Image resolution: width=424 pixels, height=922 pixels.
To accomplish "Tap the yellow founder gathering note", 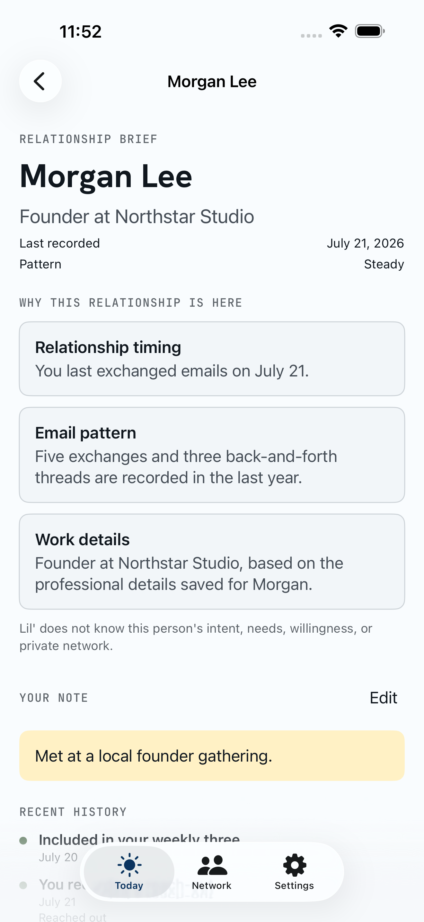I will pyautogui.click(x=212, y=755).
